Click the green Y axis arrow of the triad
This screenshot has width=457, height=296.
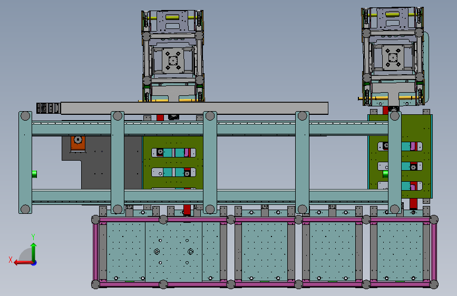point(34,252)
